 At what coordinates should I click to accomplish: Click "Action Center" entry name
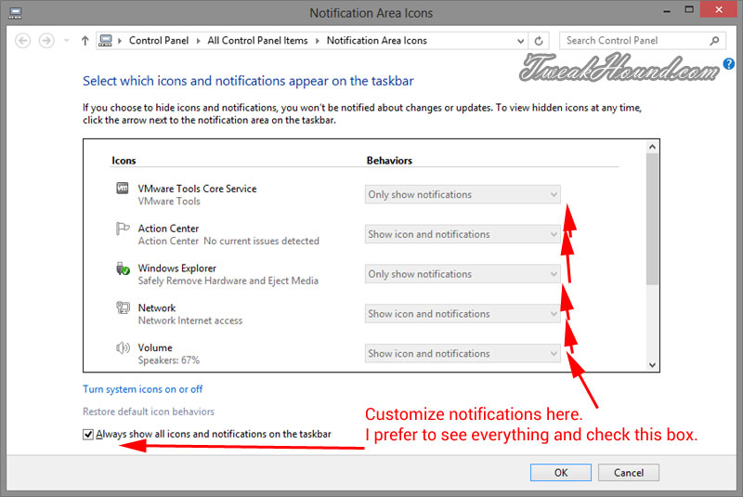tap(168, 229)
